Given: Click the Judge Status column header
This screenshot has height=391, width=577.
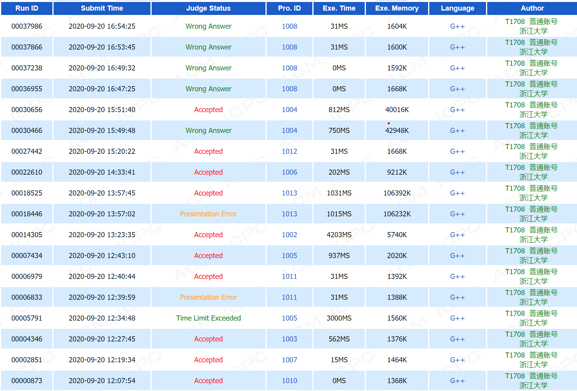Looking at the screenshot, I should [x=208, y=8].
